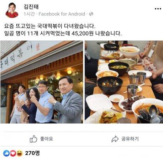Click the globe public privacy icon
This screenshot has height=159, width=163.
click(x=91, y=14)
